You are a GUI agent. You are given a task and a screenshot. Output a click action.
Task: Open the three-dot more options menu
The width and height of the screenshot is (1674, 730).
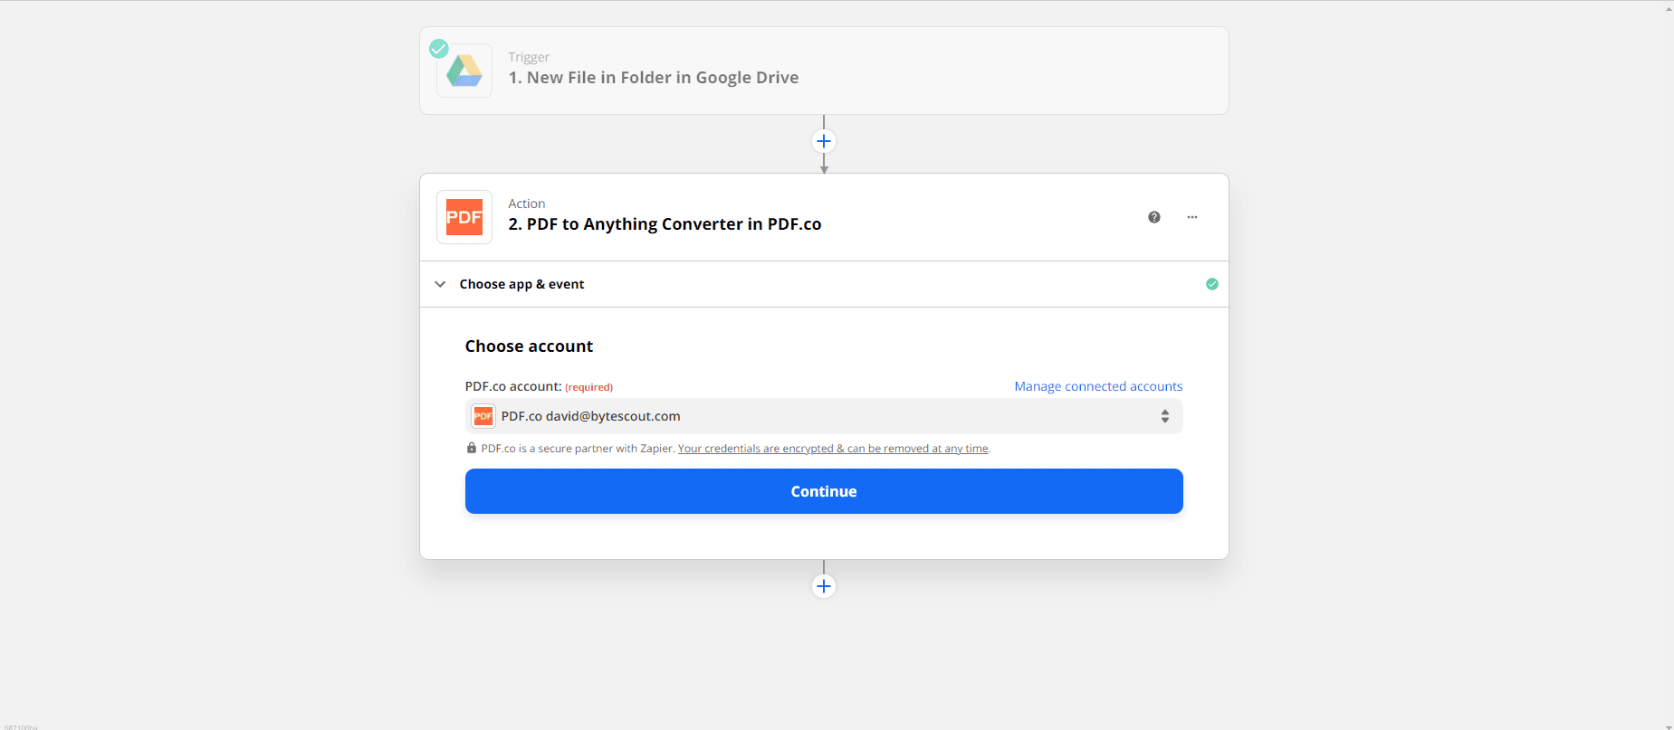(x=1192, y=217)
